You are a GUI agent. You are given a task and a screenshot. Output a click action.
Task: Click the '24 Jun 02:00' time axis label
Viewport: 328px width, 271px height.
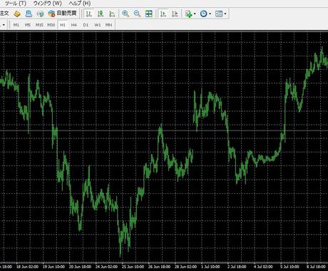(106, 267)
